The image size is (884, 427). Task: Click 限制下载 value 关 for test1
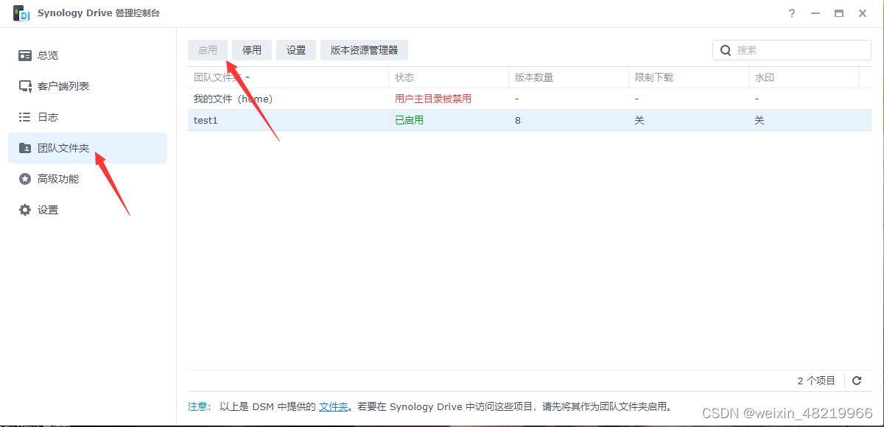639,120
